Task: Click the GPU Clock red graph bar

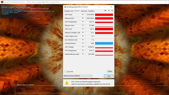Action: (104, 15)
